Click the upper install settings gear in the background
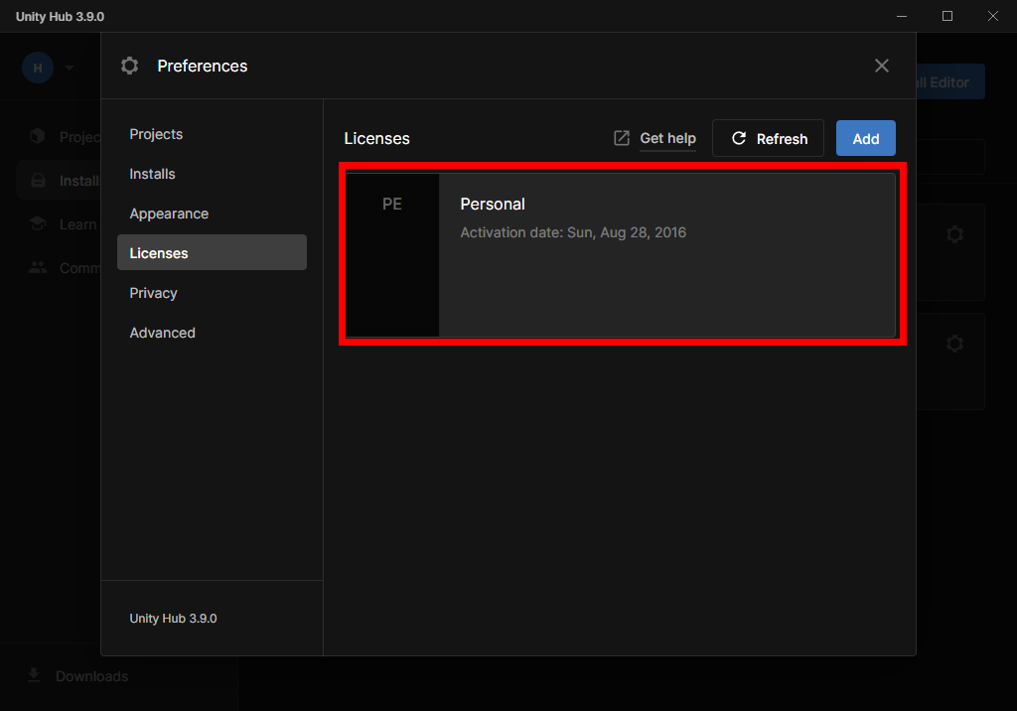The width and height of the screenshot is (1017, 711). [954, 234]
